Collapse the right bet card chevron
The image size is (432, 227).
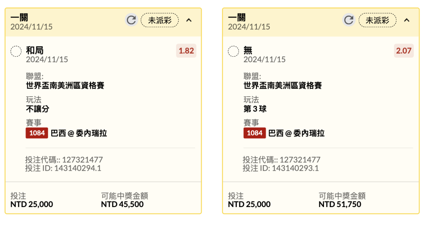pyautogui.click(x=407, y=20)
